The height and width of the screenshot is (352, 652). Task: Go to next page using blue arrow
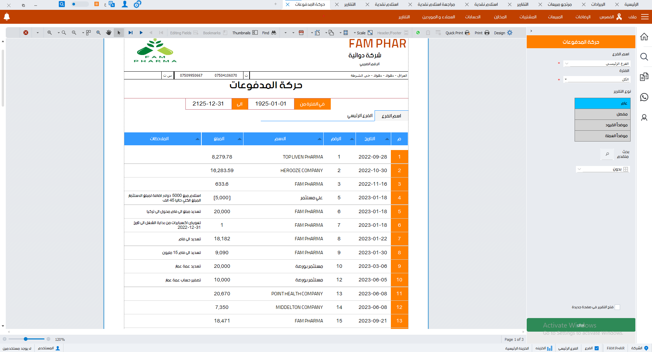point(141,33)
